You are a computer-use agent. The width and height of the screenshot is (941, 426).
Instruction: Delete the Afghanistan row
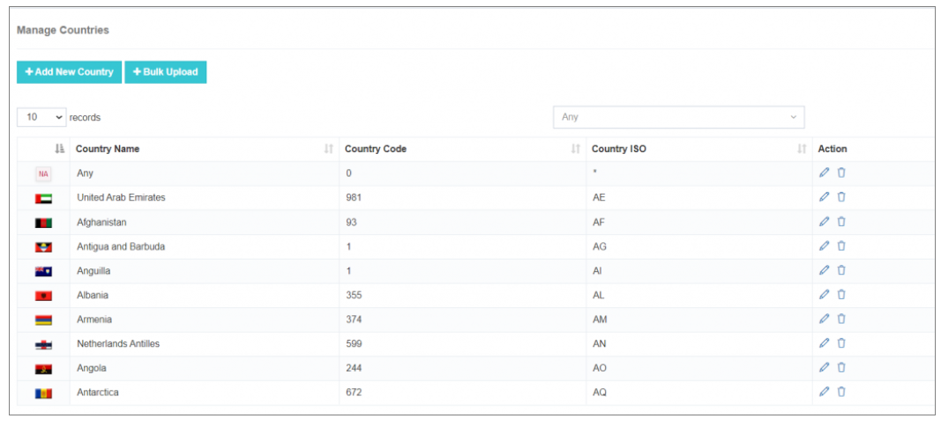pyautogui.click(x=841, y=222)
